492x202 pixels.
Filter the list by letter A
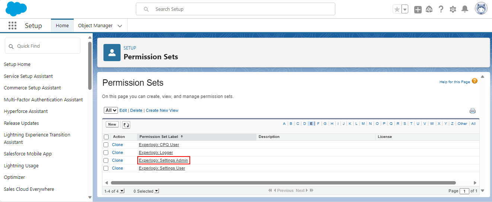tap(284, 124)
